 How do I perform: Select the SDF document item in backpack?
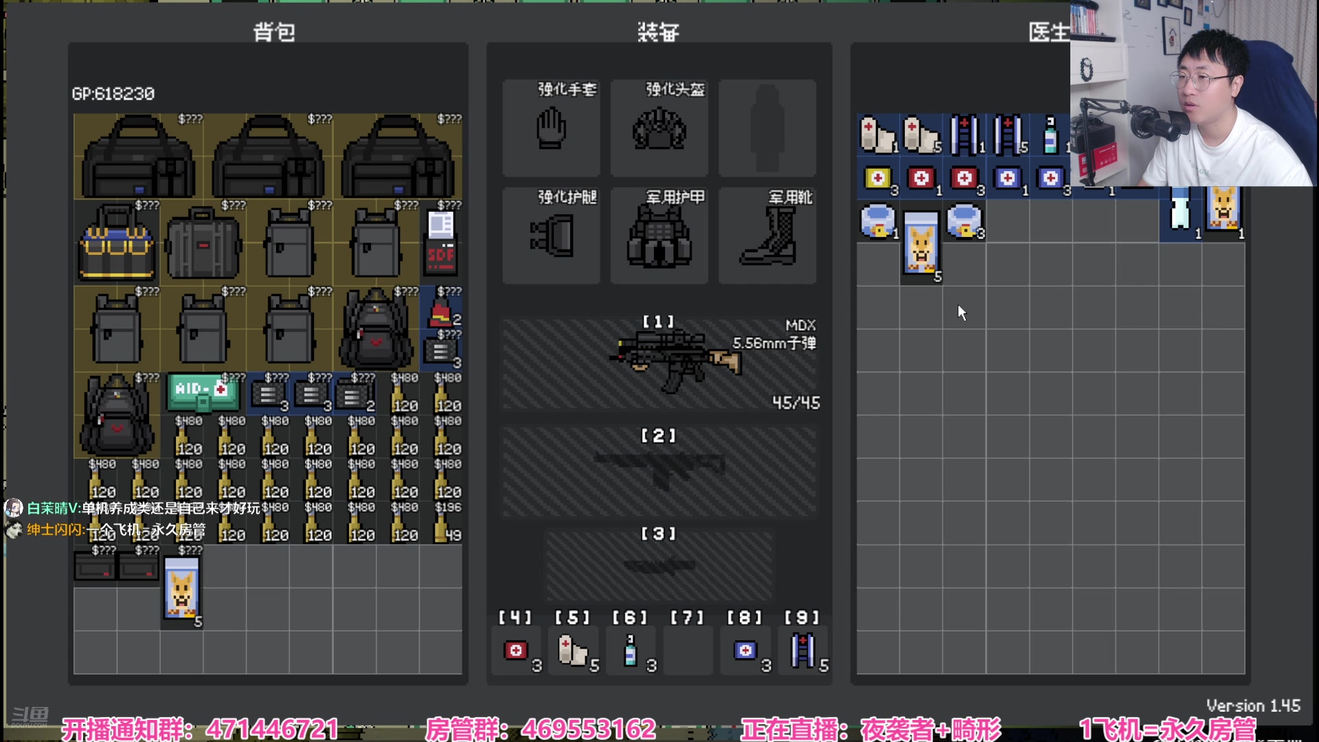pyautogui.click(x=441, y=243)
